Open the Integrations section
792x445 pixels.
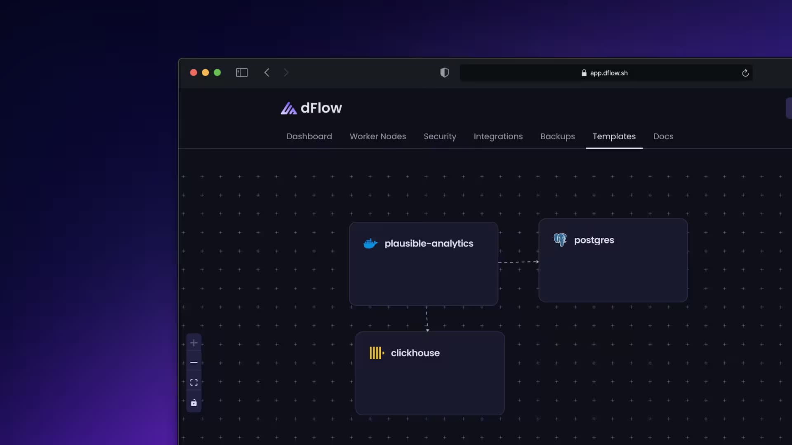tap(498, 136)
